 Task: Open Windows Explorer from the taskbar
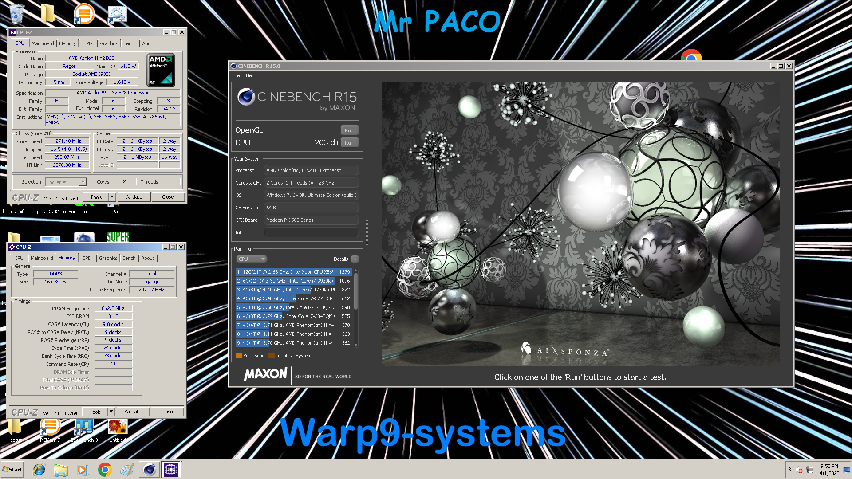coord(61,470)
